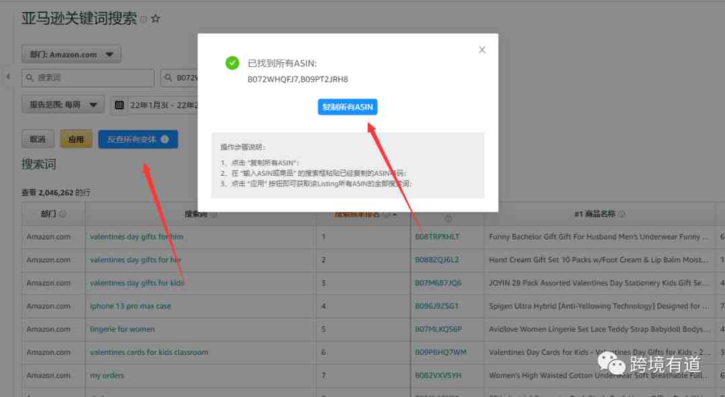Click product name Funny Bachelor Gift Gift For Husband
Screen dimensions: 725x397
[x=599, y=237]
